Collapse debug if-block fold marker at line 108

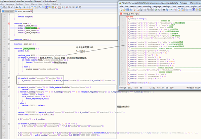pyautogui.click(x=9, y=87)
